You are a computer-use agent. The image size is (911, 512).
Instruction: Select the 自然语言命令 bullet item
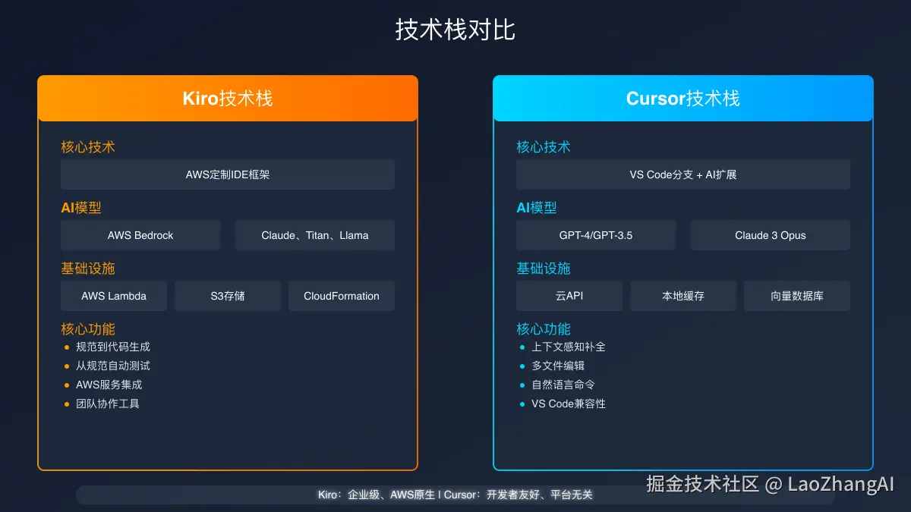[x=557, y=385]
